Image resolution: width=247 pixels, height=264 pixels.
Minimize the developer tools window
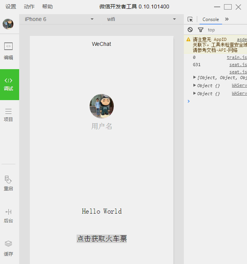point(217,7)
